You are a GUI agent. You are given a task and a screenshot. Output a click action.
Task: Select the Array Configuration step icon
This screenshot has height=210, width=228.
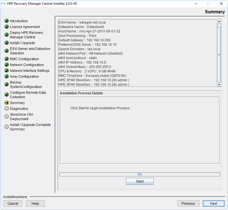pos(6,76)
